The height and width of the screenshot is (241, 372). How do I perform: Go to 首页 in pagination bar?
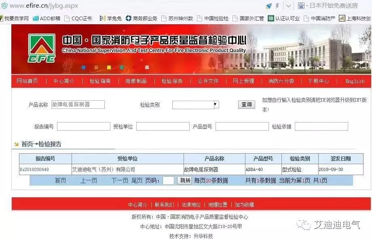click(61, 181)
